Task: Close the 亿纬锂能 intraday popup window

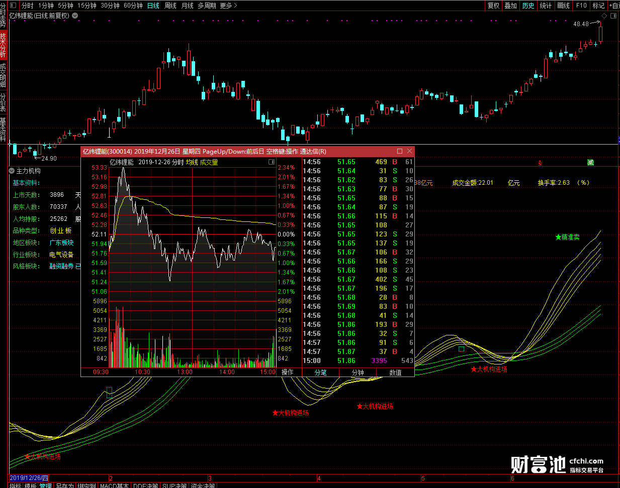Action: click(409, 151)
